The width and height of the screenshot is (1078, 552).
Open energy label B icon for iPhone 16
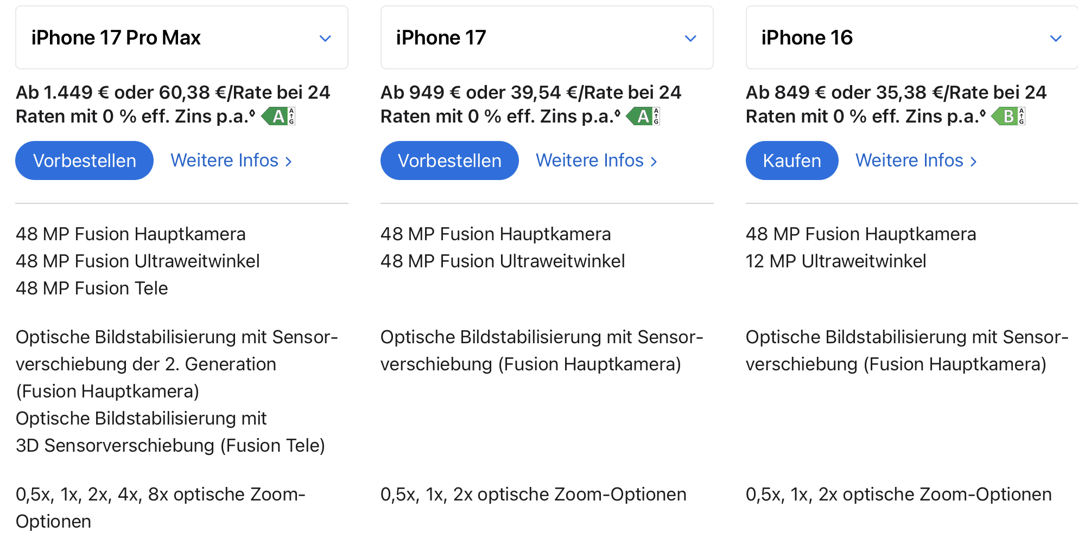tap(1009, 116)
